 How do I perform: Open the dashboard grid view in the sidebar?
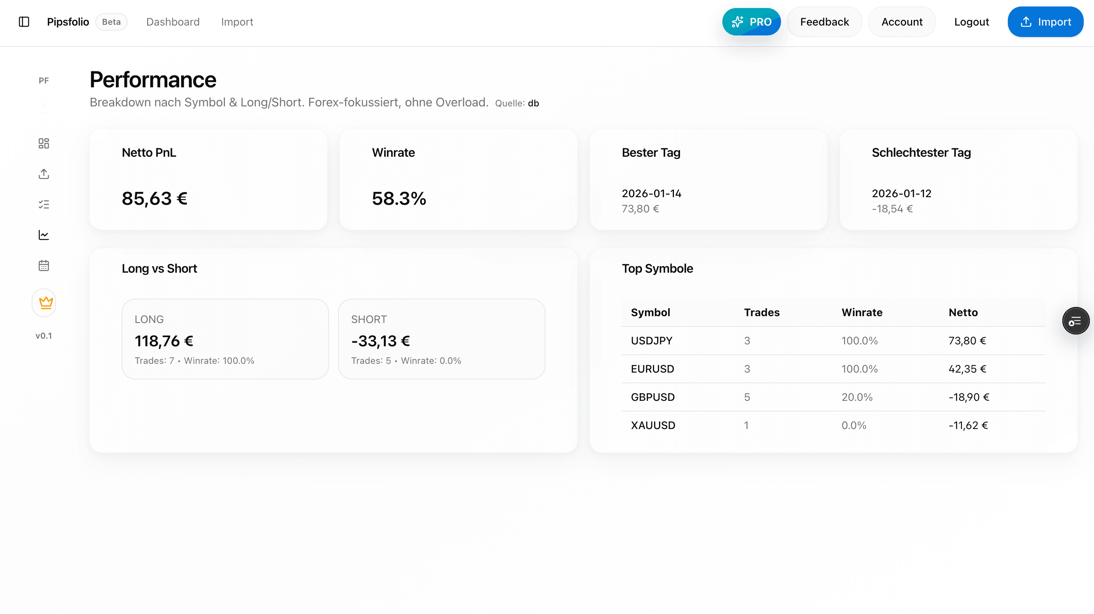click(44, 144)
